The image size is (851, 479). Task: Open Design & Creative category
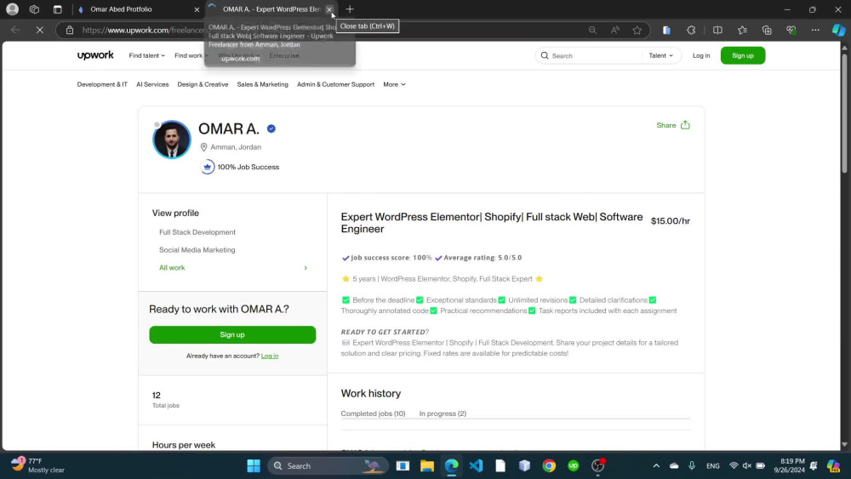[203, 84]
